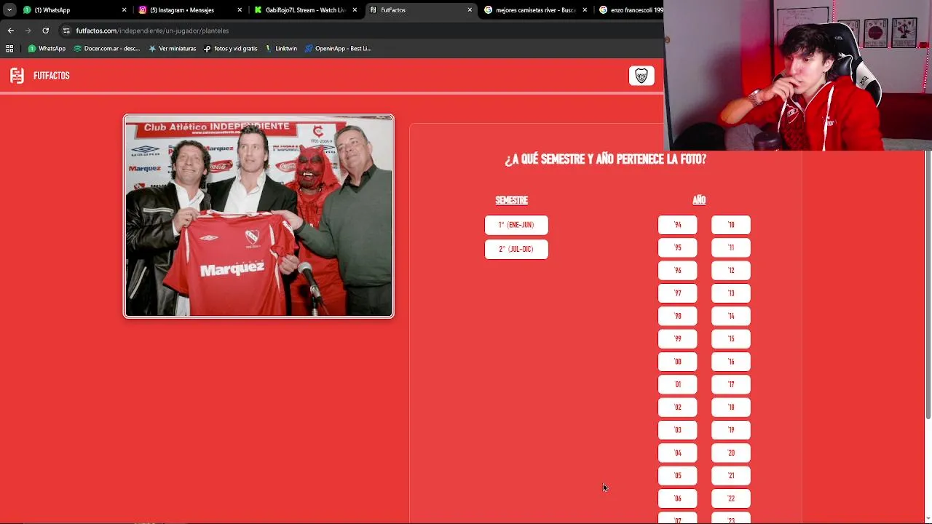Click the AÑO column heading

(699, 199)
